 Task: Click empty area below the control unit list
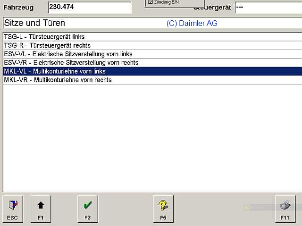pyautogui.click(x=151, y=137)
